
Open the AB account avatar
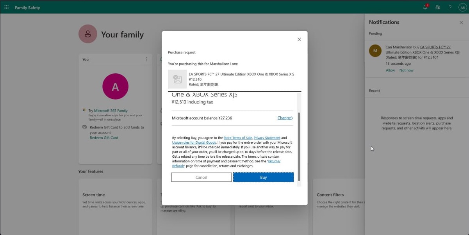(x=462, y=7)
